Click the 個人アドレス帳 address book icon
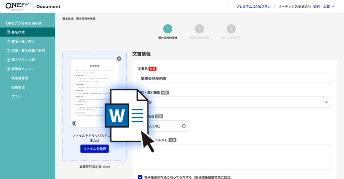Image resolution: width=344 pixels, height=179 pixels. pyautogui.click(x=8, y=60)
